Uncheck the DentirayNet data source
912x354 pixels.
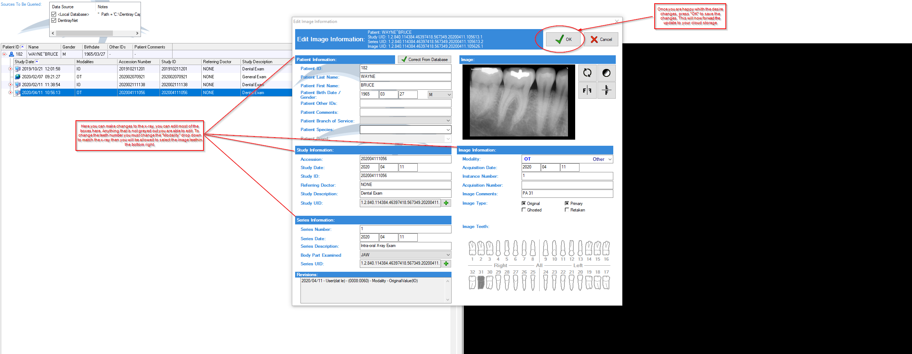(54, 20)
